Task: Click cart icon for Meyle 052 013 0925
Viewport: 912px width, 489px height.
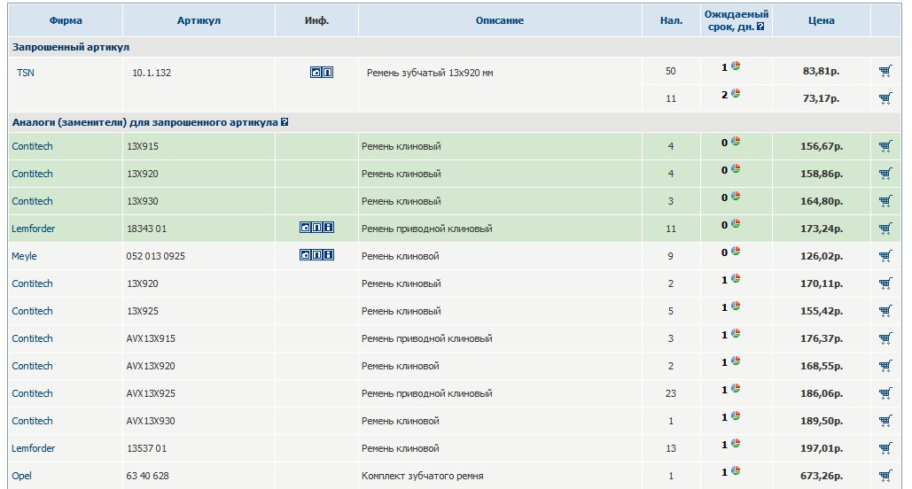Action: (x=885, y=256)
